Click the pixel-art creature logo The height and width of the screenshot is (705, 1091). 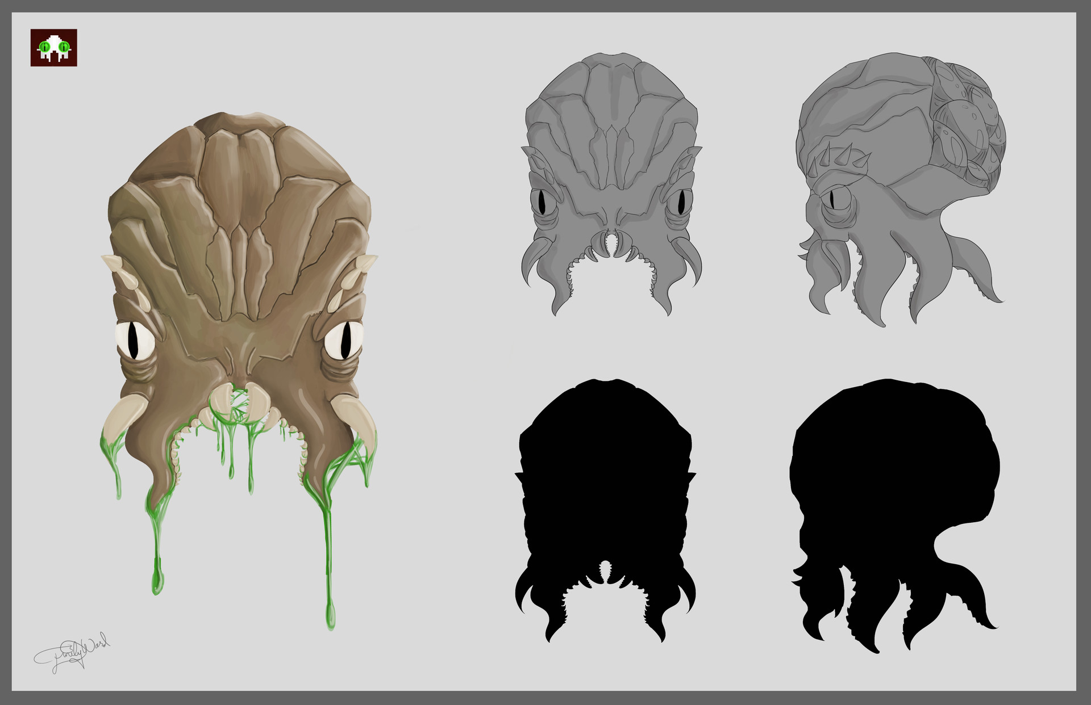coord(54,47)
